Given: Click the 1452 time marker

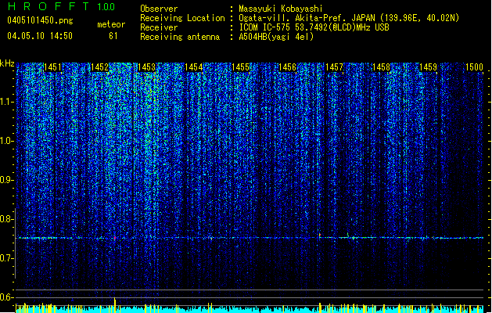Looking at the screenshot, I should click(x=99, y=67).
